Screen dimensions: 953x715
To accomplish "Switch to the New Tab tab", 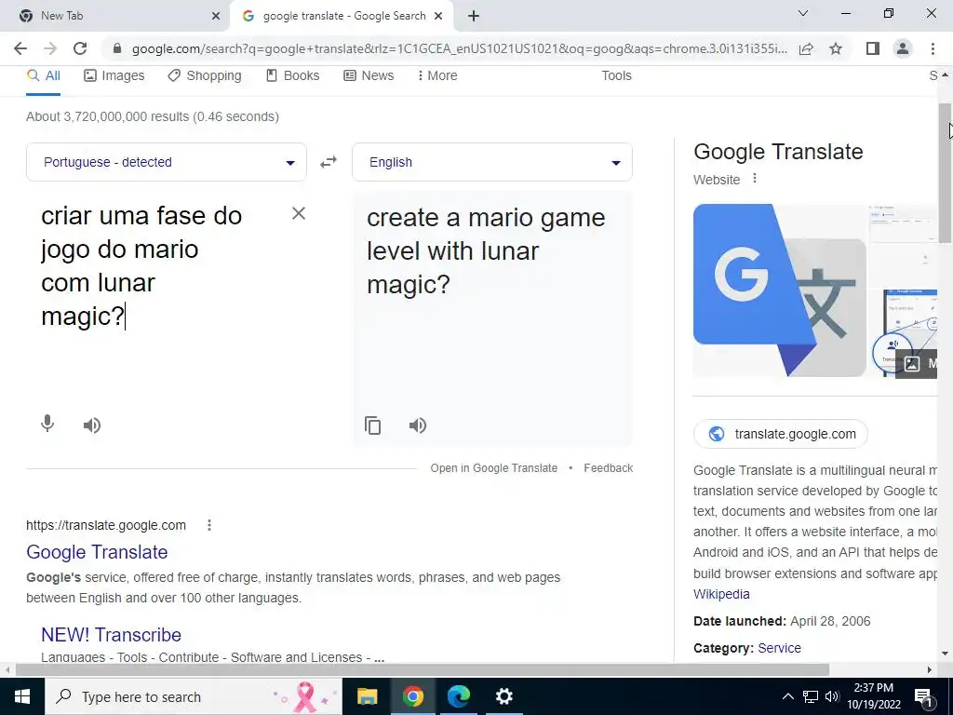I will [x=114, y=16].
